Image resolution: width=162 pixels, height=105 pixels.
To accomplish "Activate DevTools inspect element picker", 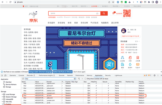I will pyautogui.click(x=2, y=75).
